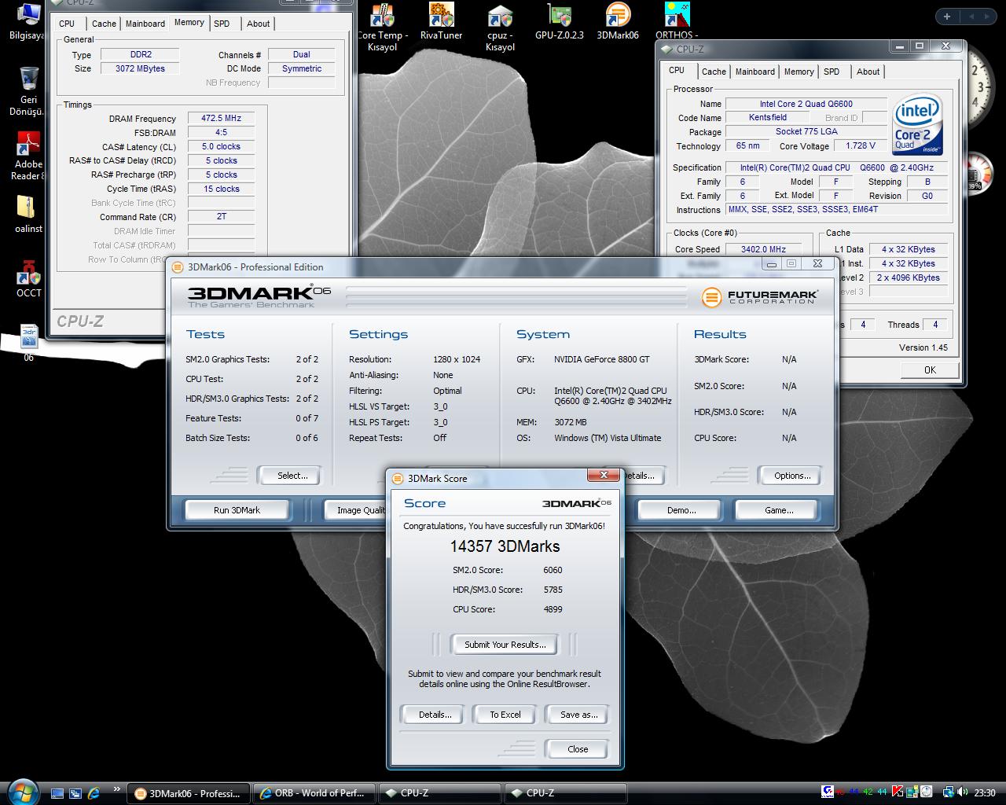Open the 3dr 06 file icon
The image size is (1006, 805).
(x=28, y=344)
